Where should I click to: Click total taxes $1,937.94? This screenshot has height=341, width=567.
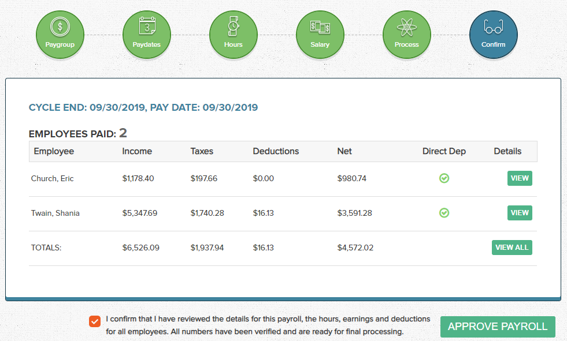click(207, 248)
